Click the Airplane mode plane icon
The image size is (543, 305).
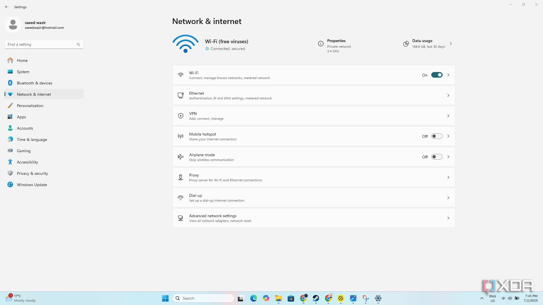click(181, 157)
